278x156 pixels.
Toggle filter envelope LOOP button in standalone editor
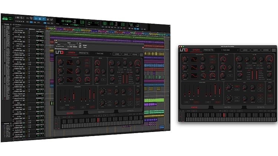[186, 102]
